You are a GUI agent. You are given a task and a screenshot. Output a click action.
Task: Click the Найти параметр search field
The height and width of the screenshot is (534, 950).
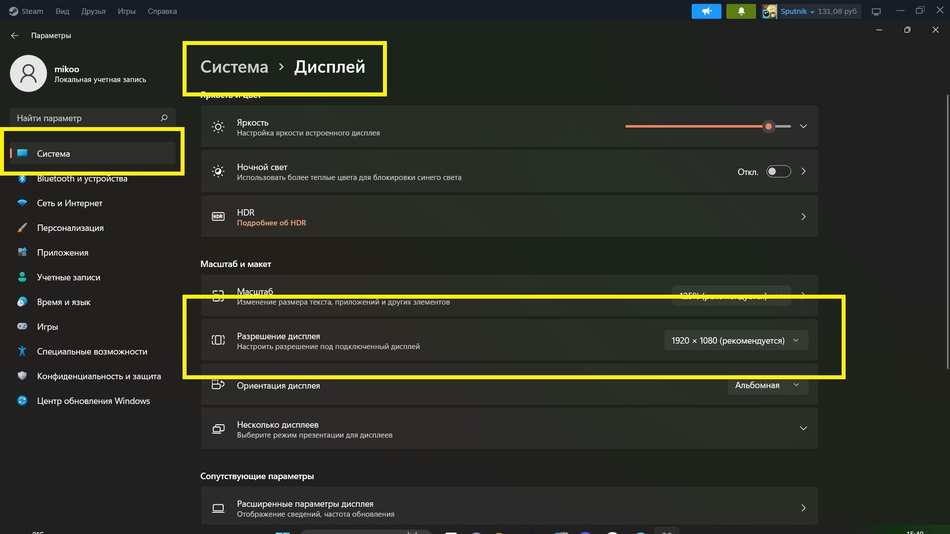[x=93, y=118]
